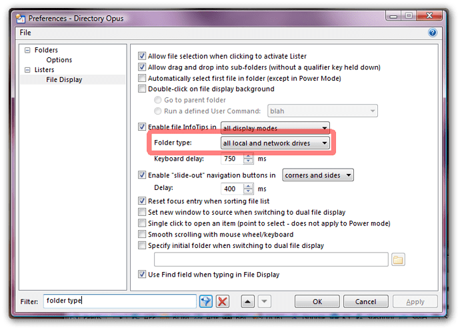Toggle Allow drag and drop into sub-folders
460x330 pixels.
click(142, 67)
